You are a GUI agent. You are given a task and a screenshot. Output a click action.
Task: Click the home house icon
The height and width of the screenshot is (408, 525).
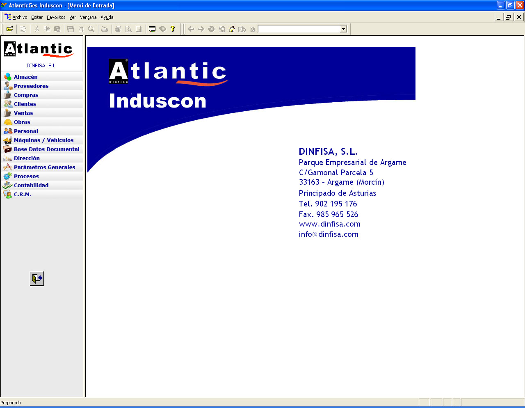232,29
